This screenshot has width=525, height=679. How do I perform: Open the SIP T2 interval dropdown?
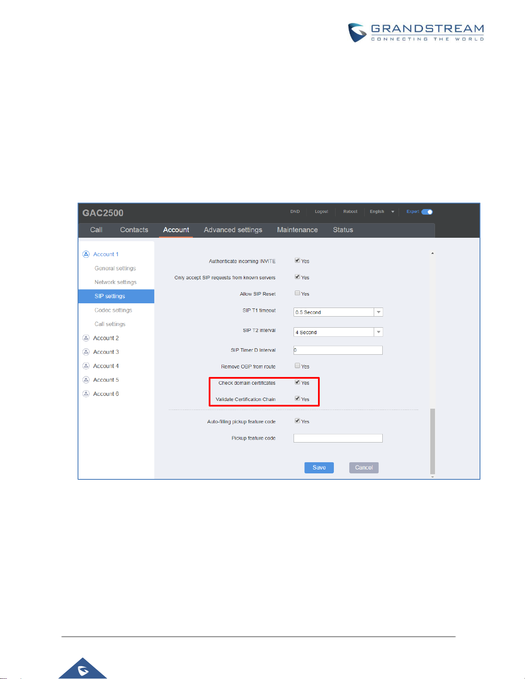(x=338, y=332)
